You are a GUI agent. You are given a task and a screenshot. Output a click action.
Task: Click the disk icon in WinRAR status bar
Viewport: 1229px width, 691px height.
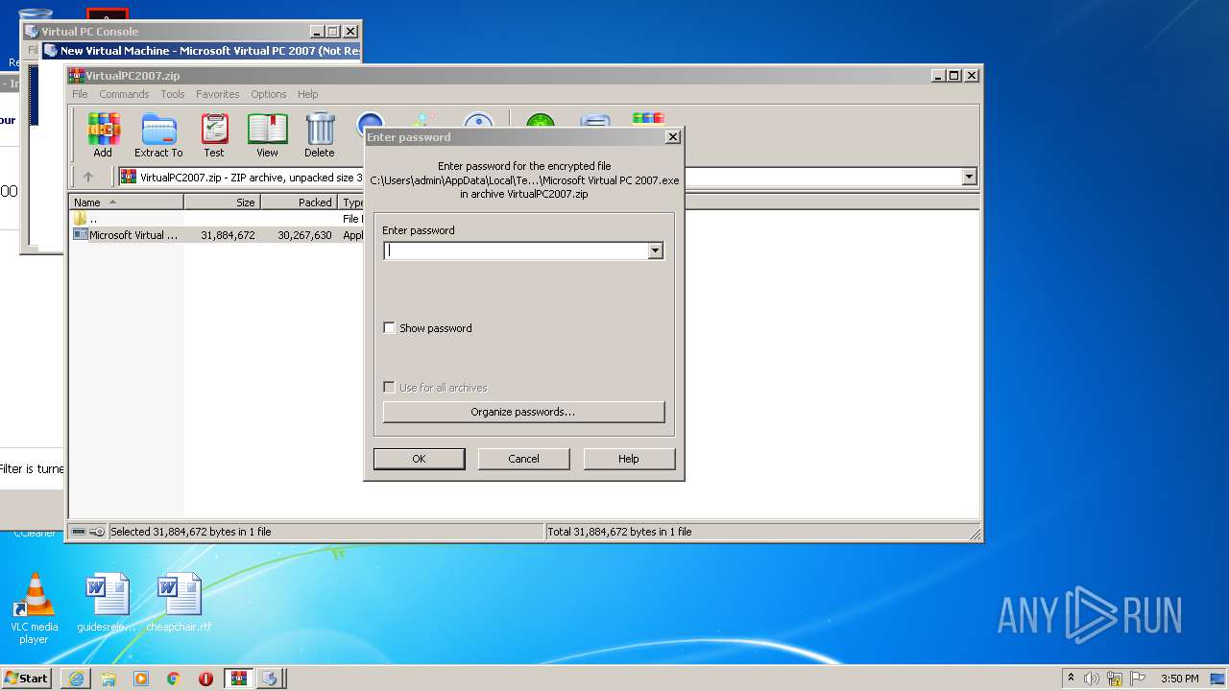[x=79, y=532]
